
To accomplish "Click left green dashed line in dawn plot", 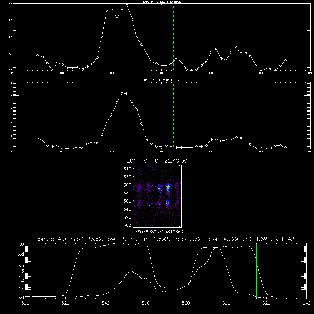I will tap(100, 37).
